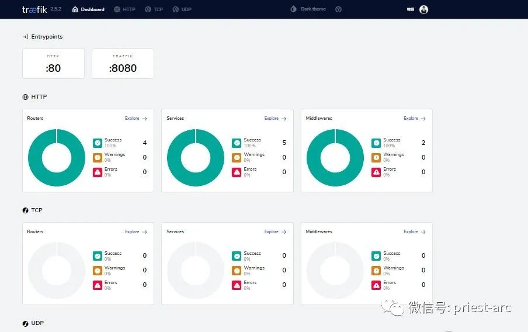
Task: Click HTTP Middlewares Errors red icon
Action: pos(376,172)
